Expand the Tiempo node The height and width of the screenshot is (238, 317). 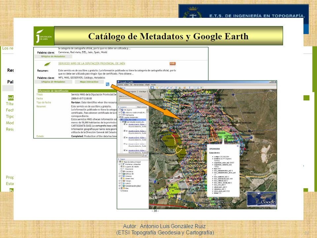tap(119, 181)
